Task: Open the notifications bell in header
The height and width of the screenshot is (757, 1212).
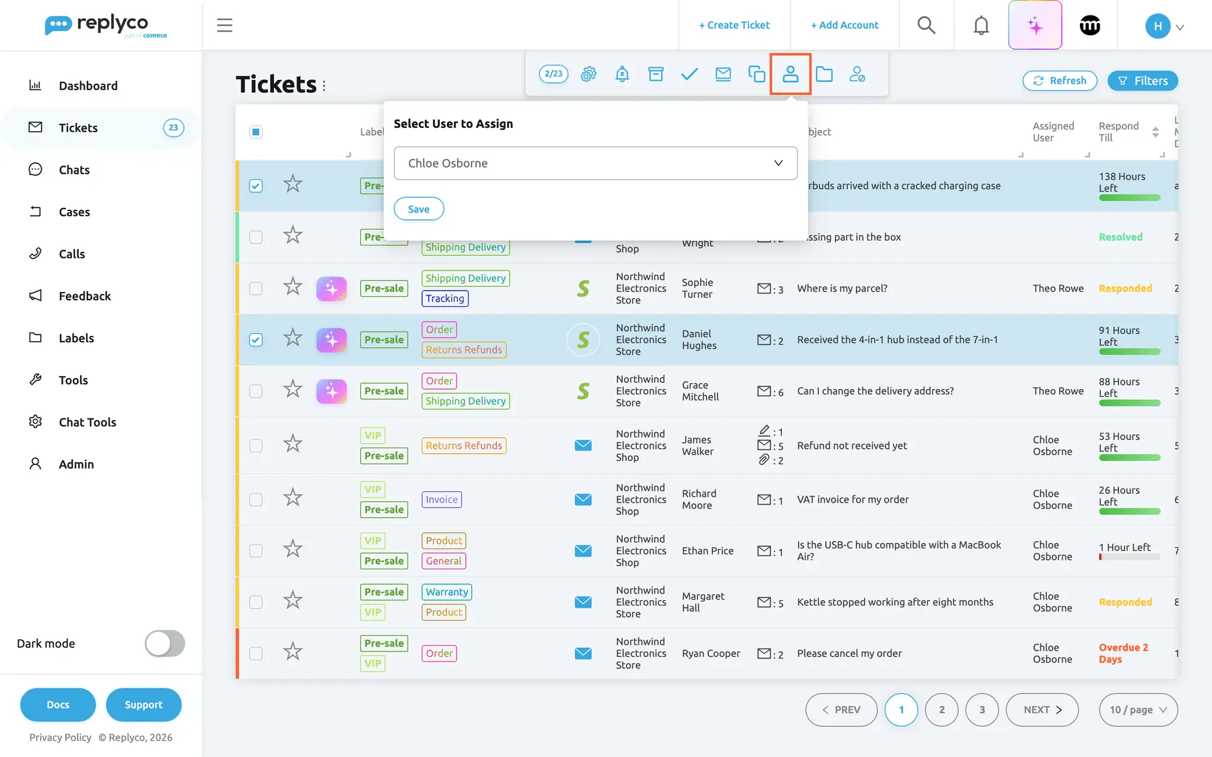Action: click(981, 26)
